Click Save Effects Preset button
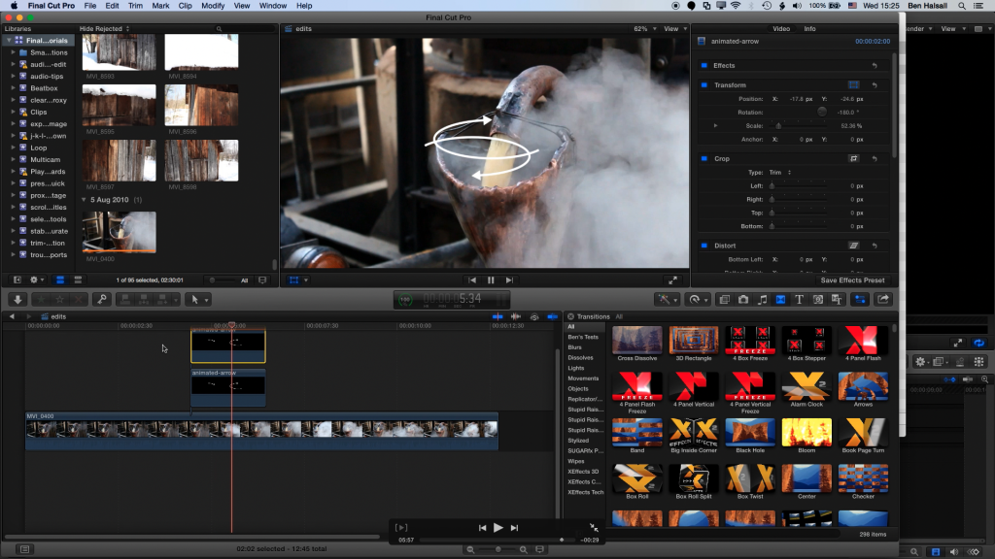This screenshot has width=995, height=559. 852,280
